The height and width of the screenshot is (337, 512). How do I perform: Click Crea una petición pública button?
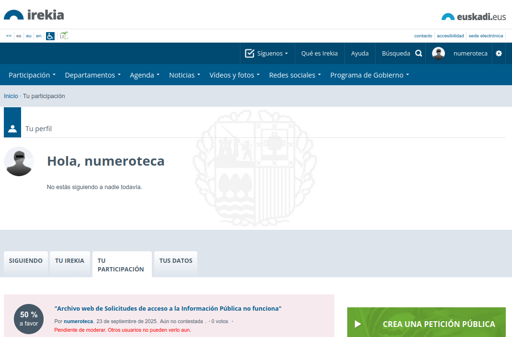[426, 324]
